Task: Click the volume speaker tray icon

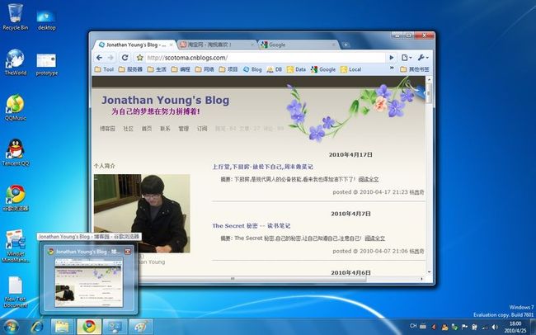Action: [495, 326]
